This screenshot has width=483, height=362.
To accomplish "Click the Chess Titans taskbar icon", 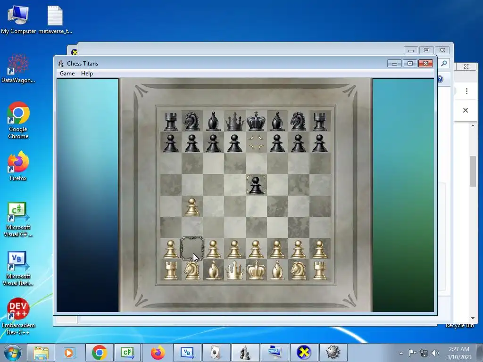I will coord(245,353).
